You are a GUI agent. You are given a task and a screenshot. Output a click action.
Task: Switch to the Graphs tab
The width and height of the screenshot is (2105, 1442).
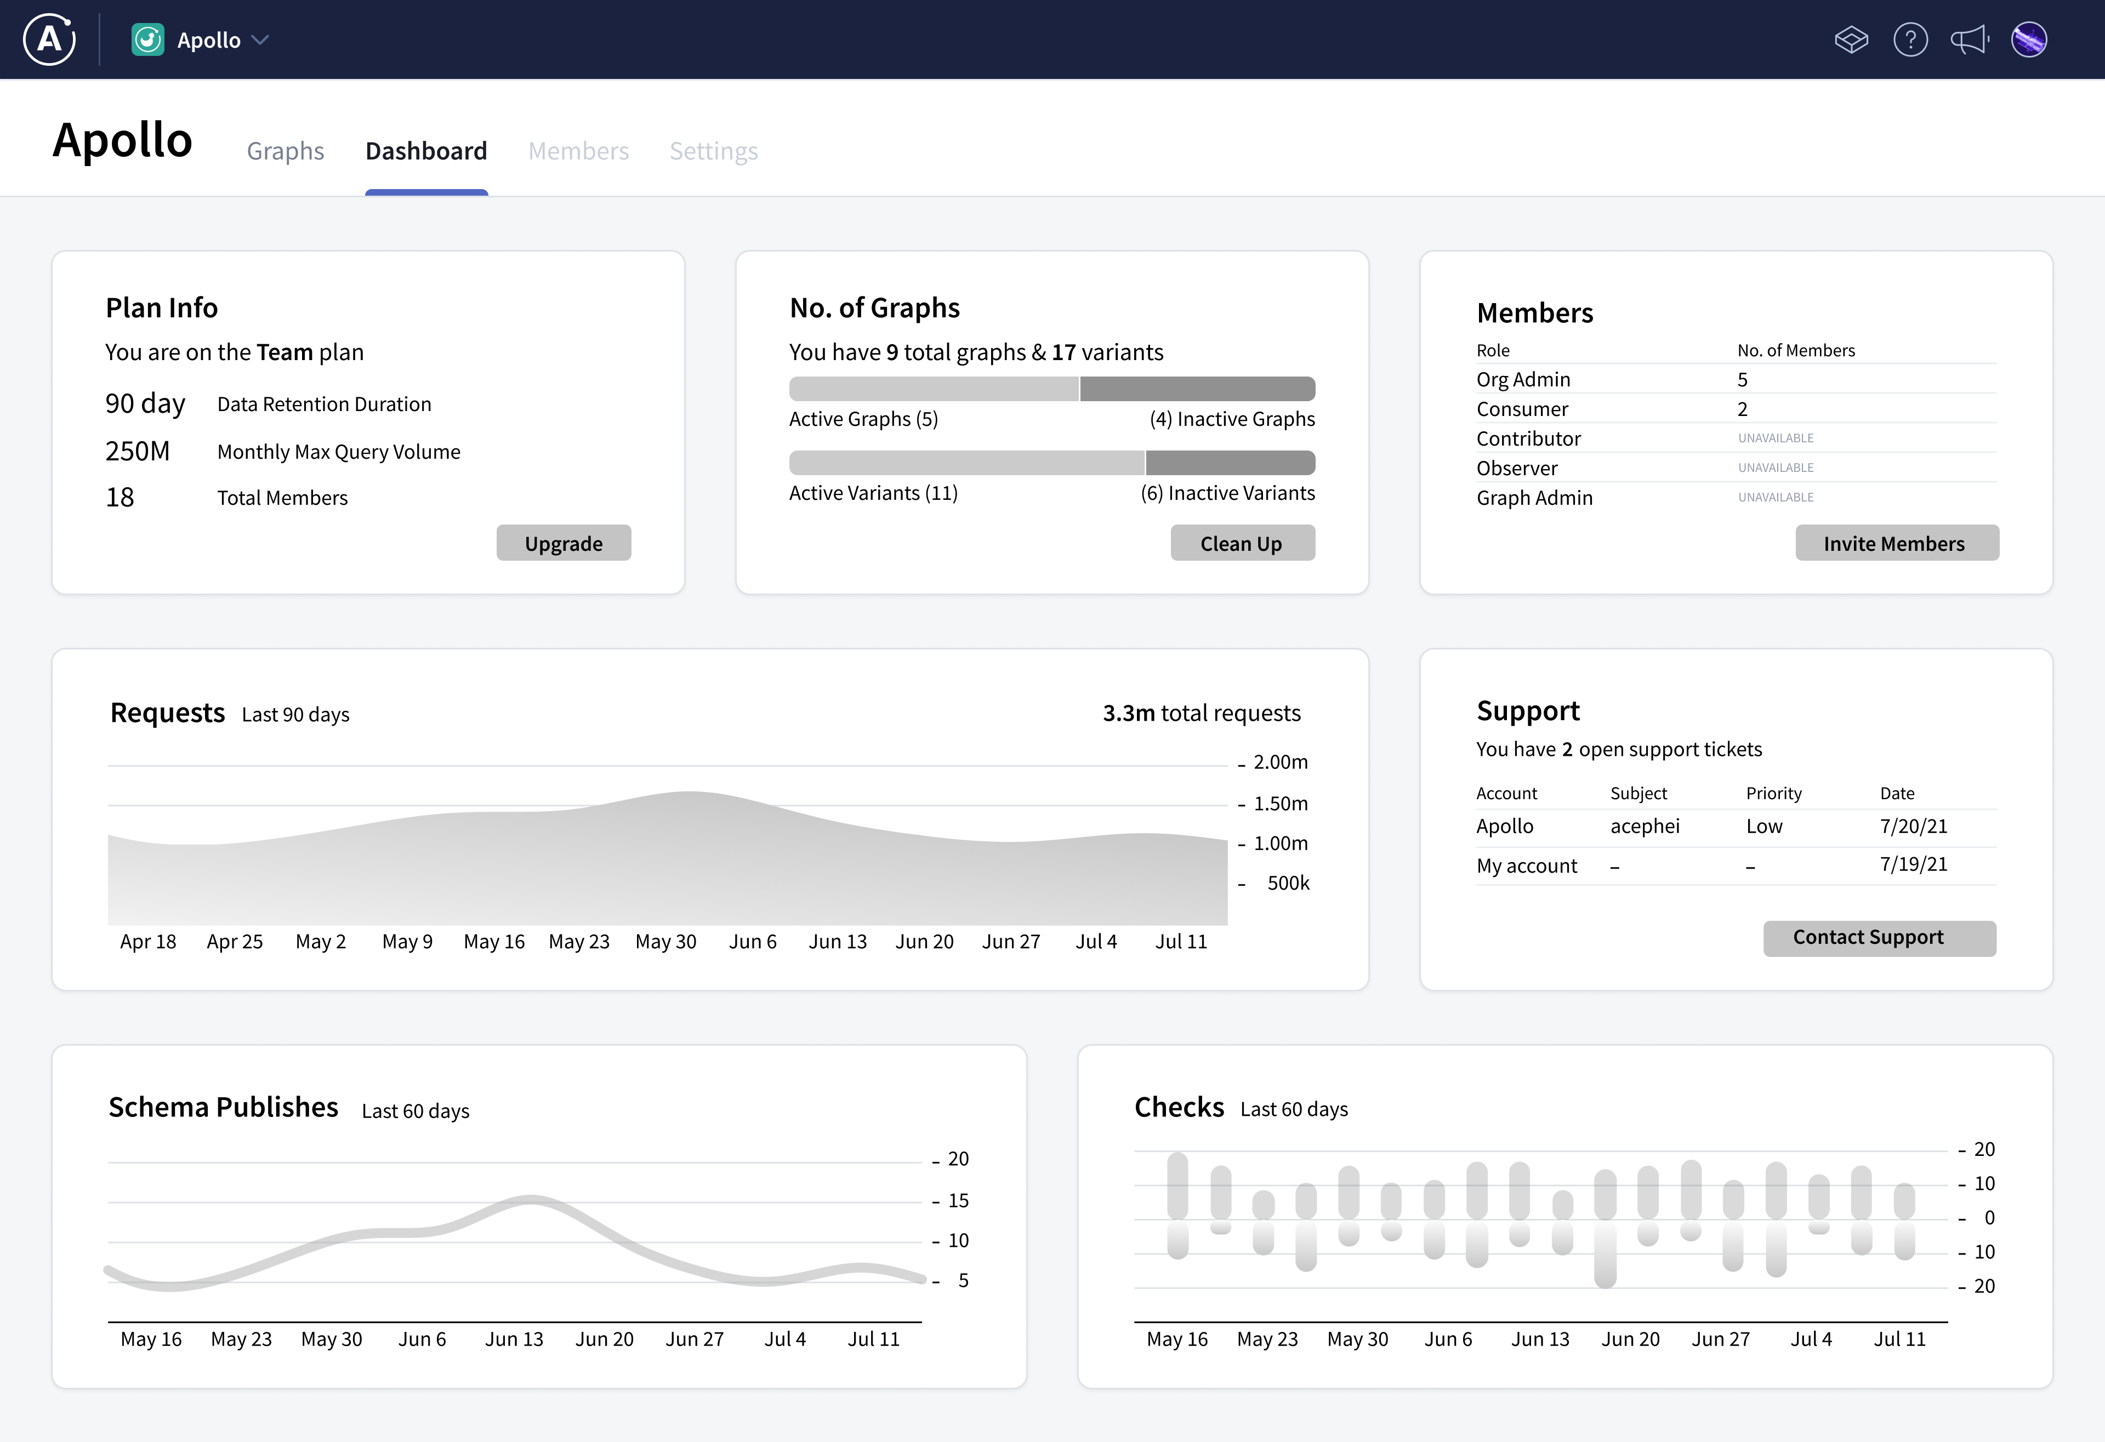(285, 150)
